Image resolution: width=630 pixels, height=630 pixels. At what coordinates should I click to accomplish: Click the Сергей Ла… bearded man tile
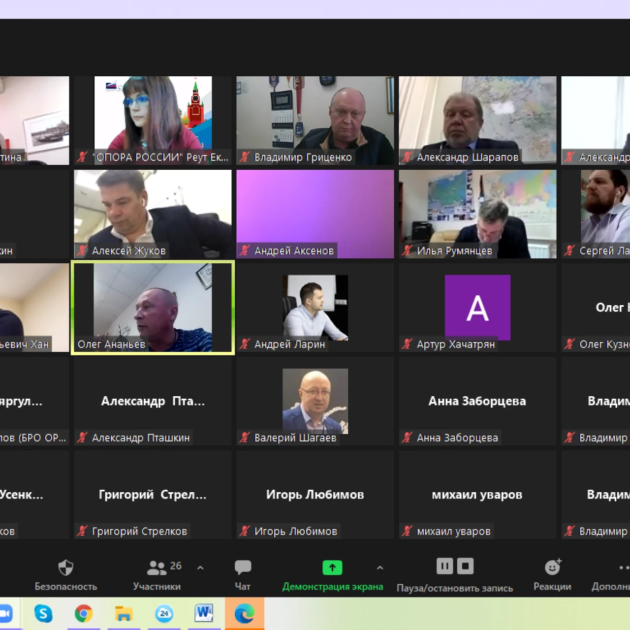(596, 214)
